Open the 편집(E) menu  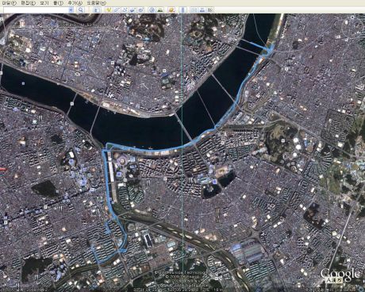point(29,3)
